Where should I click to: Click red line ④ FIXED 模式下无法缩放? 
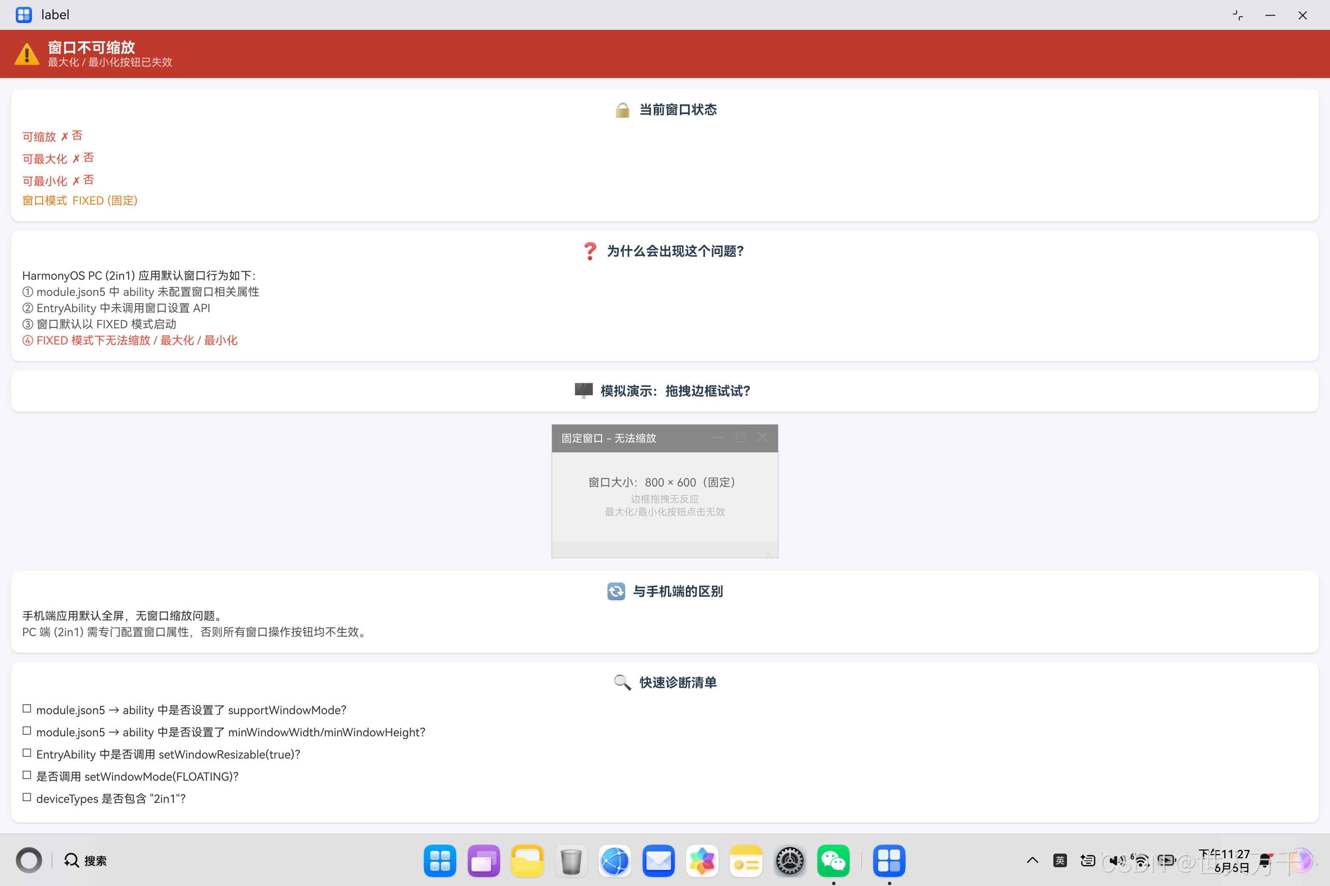[130, 340]
